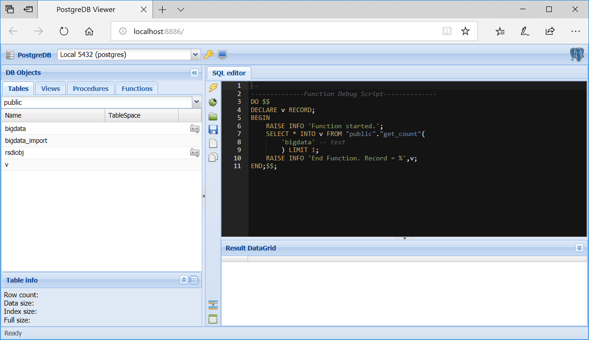Screen dimensions: 589x340
Task: Toggle Table info panel with up chevrons
Action: click(184, 280)
